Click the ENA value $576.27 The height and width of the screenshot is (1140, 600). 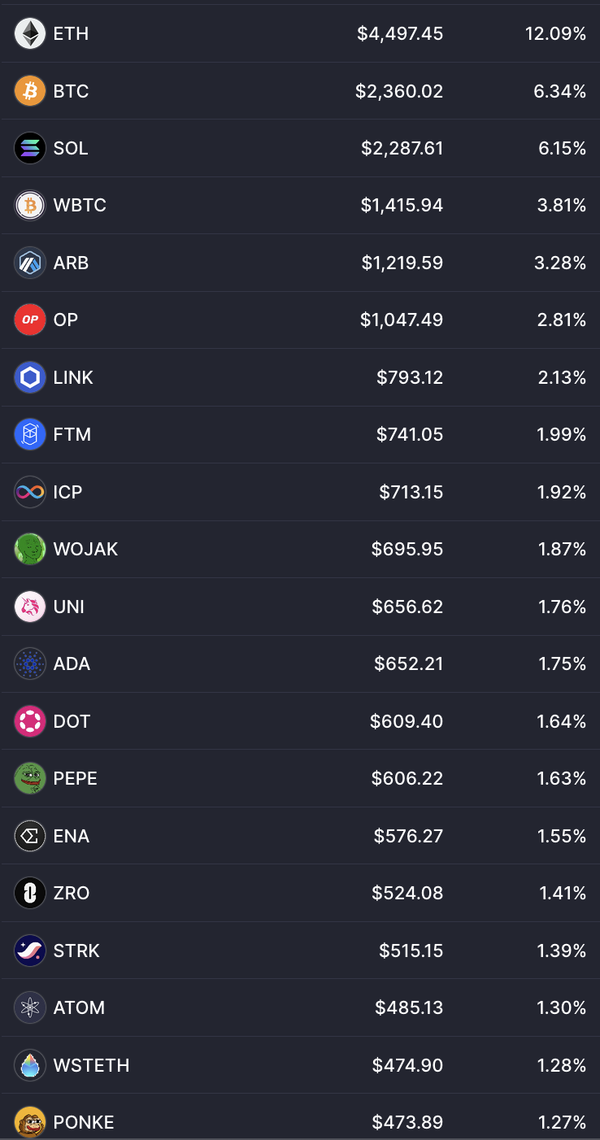(x=408, y=836)
